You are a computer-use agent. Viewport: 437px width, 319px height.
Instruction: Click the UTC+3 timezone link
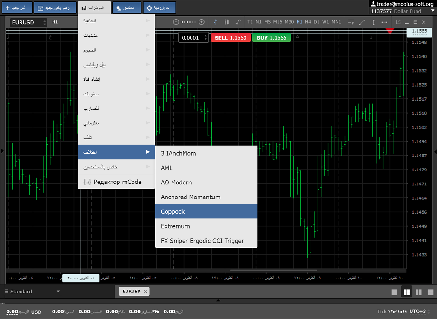pos(417,312)
